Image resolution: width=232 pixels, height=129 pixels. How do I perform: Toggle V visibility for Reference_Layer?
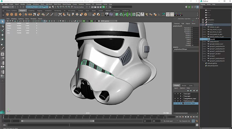(x=175, y=101)
